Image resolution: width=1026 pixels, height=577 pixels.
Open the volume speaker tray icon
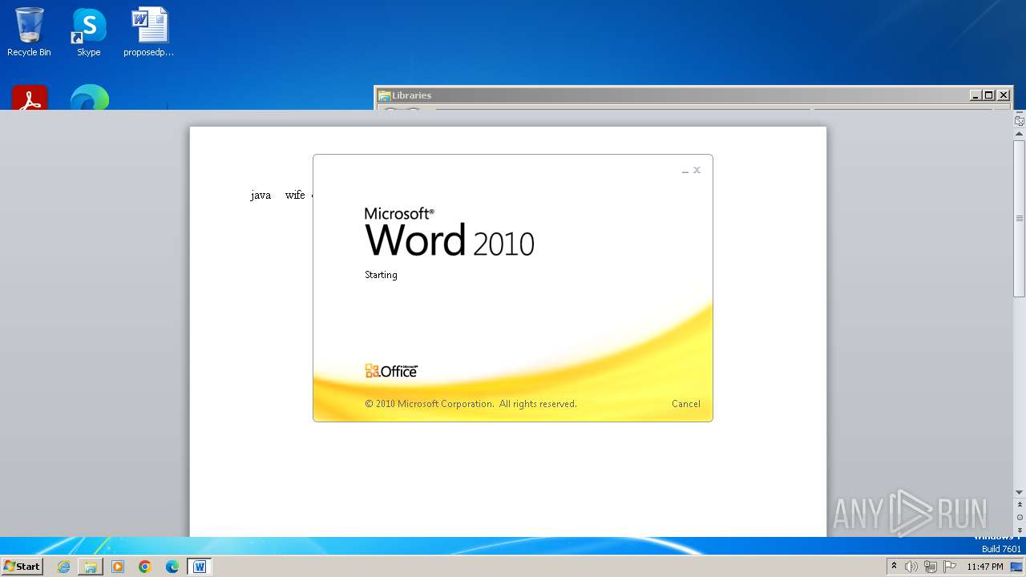(911, 567)
